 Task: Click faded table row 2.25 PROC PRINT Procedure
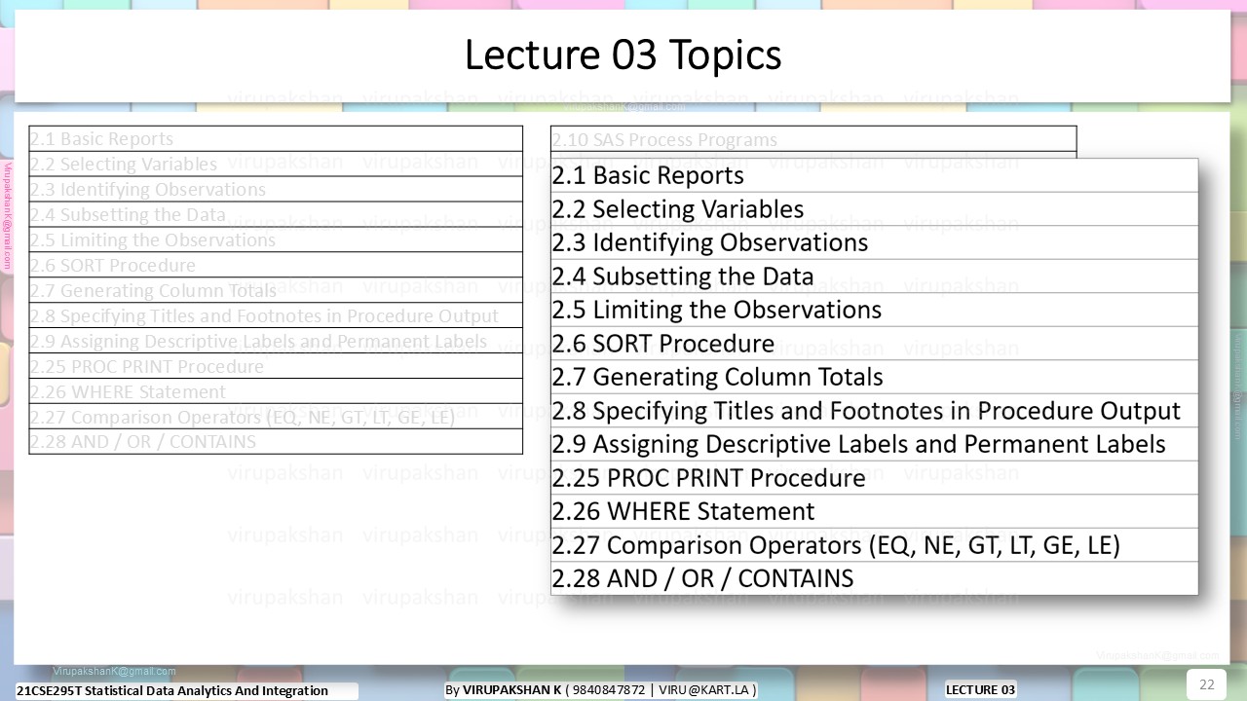pyautogui.click(x=276, y=366)
